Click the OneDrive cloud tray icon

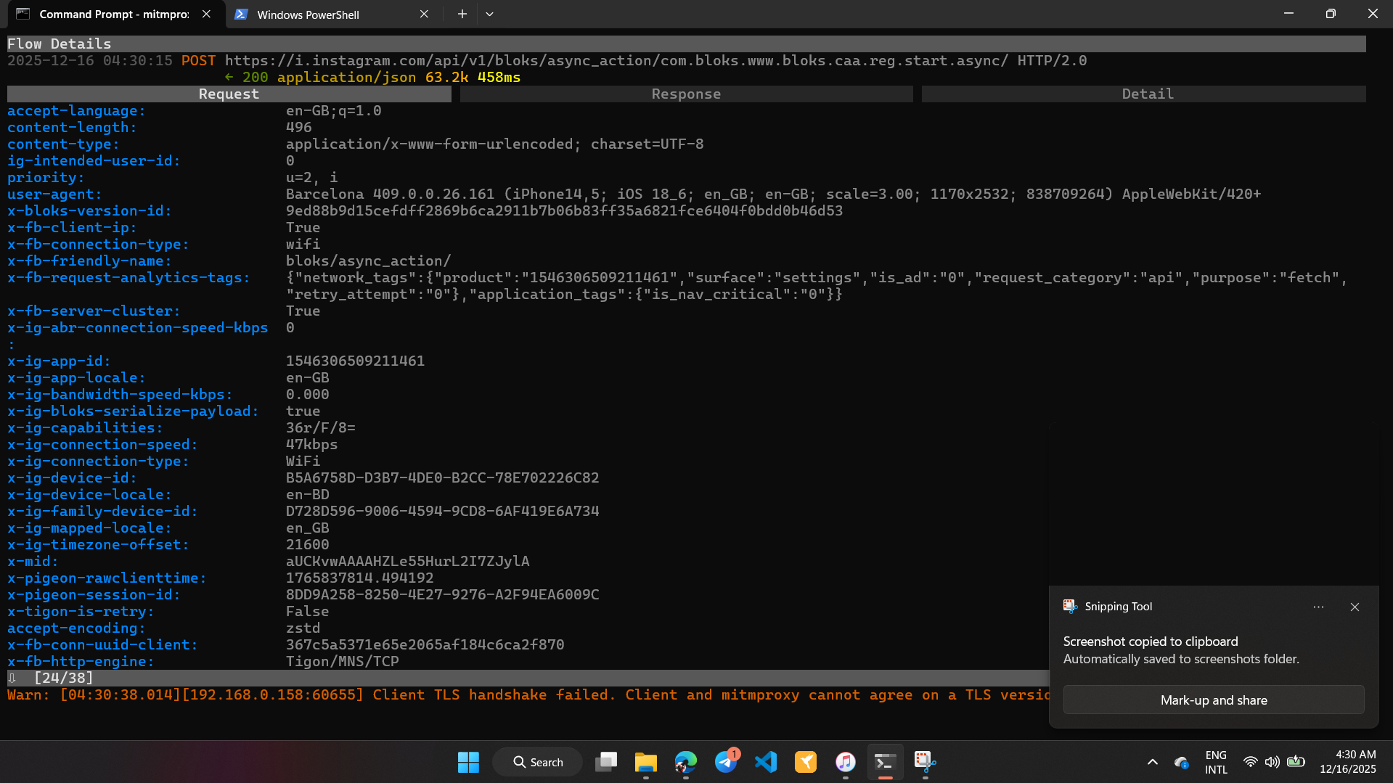coord(1181,762)
